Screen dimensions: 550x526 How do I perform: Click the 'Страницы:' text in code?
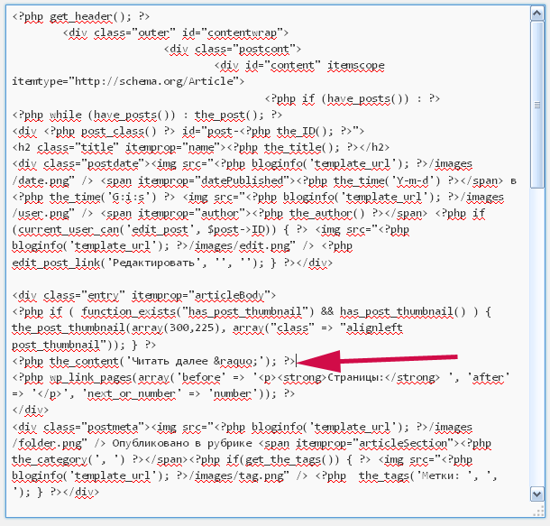[355, 377]
